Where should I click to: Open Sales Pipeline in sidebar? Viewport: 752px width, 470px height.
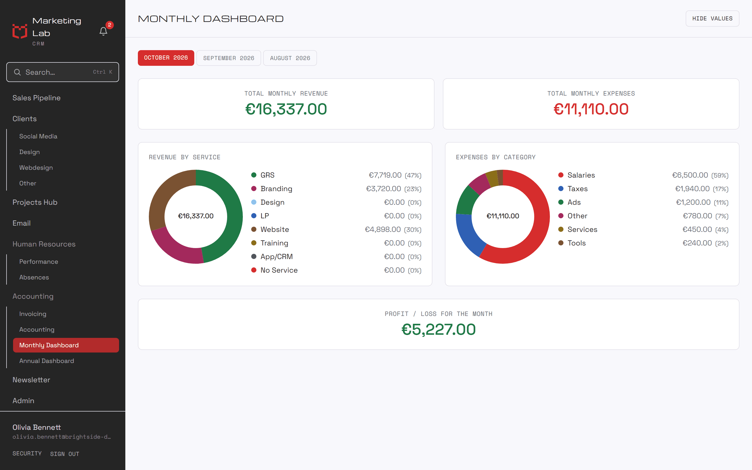coord(37,98)
